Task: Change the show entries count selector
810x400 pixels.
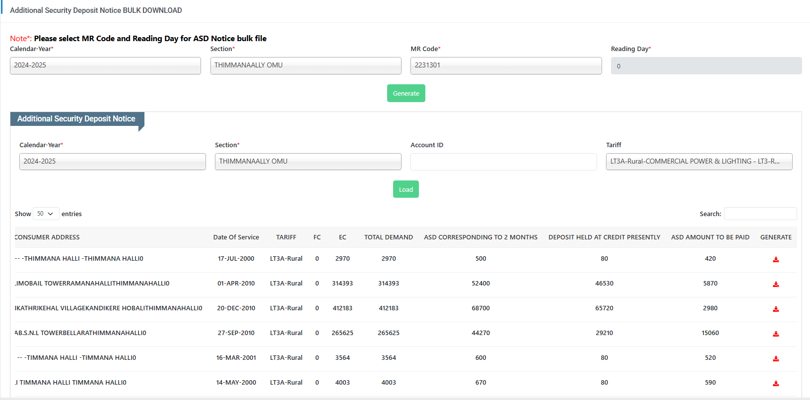Action: (46, 214)
